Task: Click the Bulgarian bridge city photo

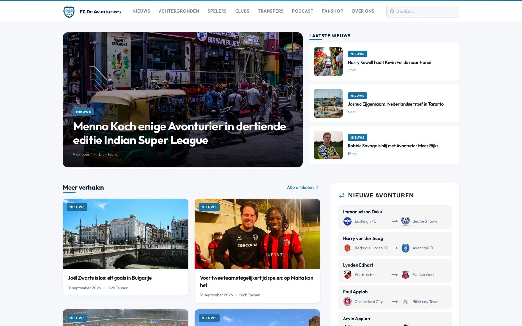Action: (x=125, y=234)
